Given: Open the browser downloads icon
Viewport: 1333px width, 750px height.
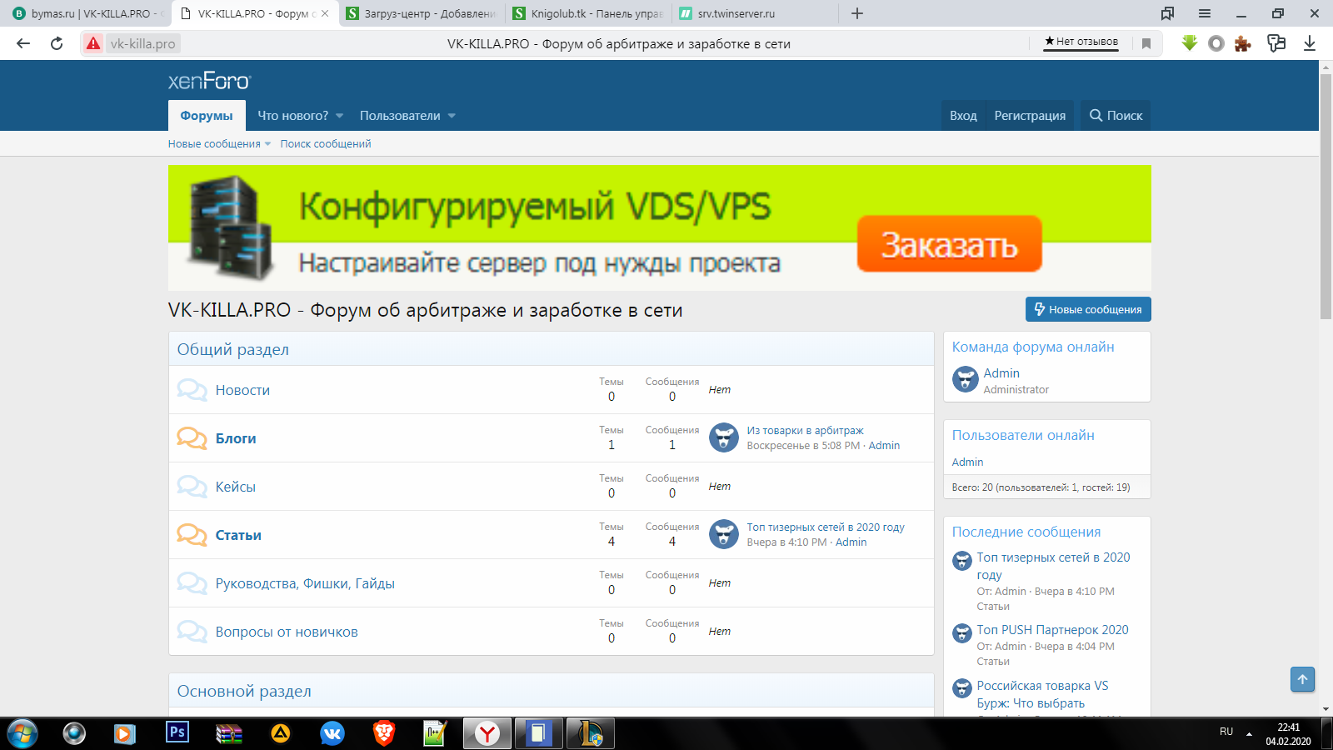Looking at the screenshot, I should click(x=1310, y=43).
